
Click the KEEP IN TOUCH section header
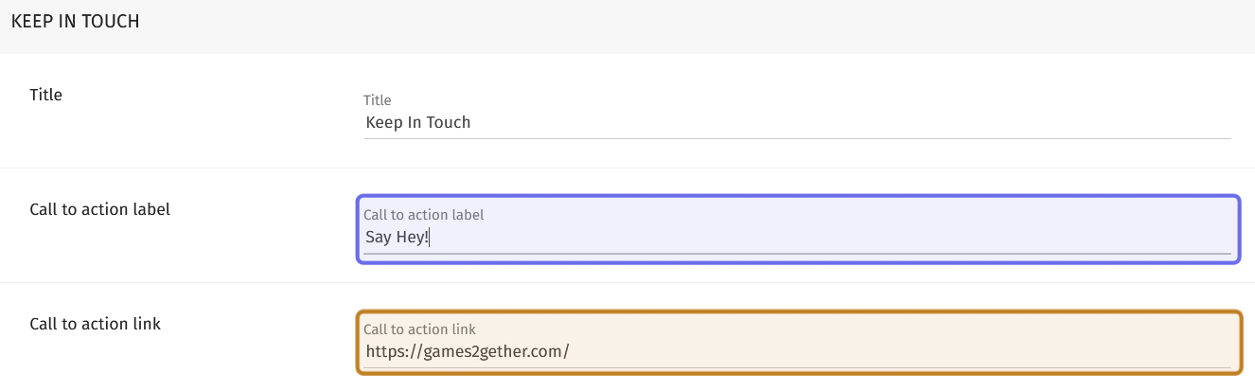tap(76, 21)
